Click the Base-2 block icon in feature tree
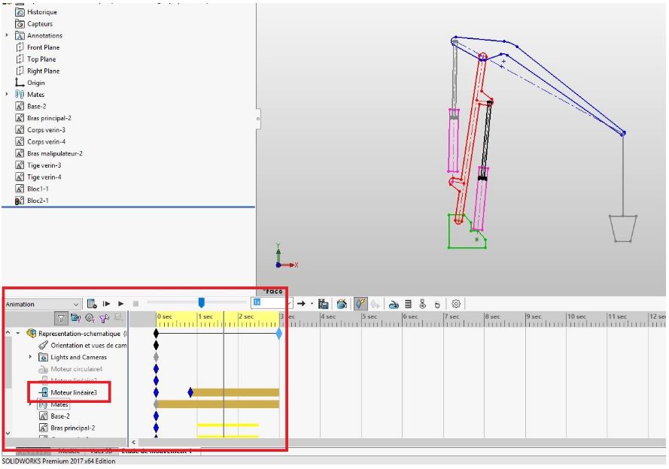 [x=20, y=106]
